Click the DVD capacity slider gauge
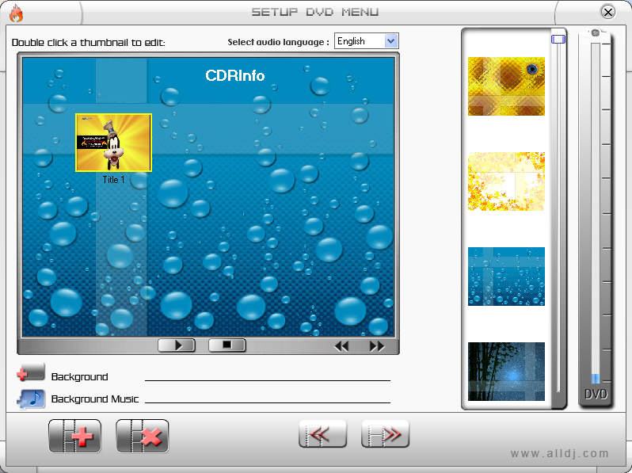Screen dimensions: 632x473 tap(595, 214)
